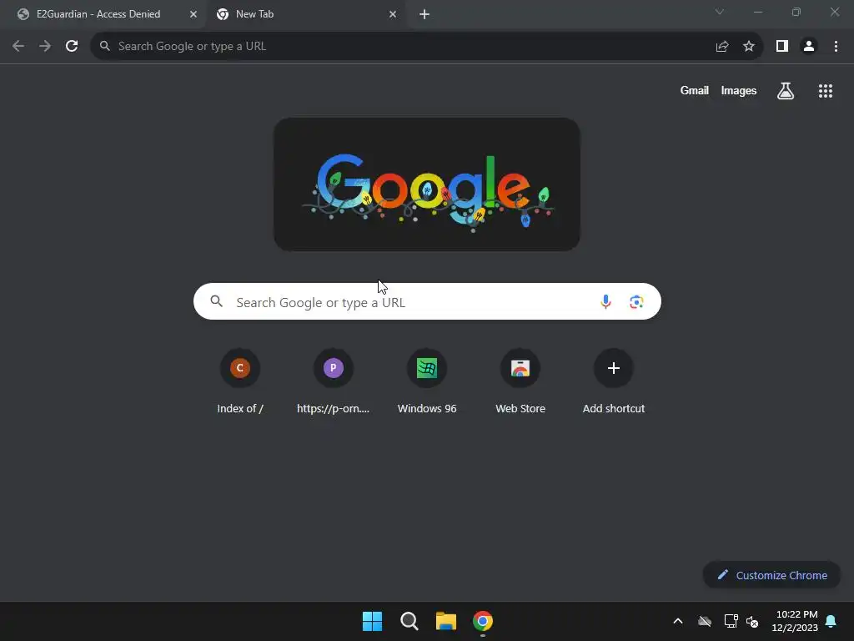Click the holiday lights Google doodle
This screenshot has width=854, height=641.
point(427,184)
